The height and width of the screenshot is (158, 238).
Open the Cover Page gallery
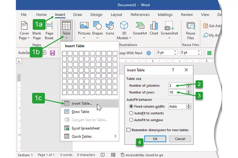tap(24, 30)
